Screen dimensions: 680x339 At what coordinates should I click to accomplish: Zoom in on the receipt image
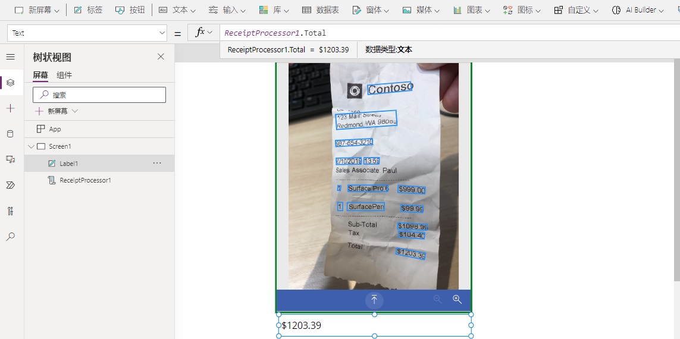point(457,300)
